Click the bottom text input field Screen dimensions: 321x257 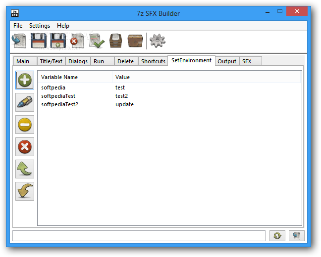pos(139,236)
